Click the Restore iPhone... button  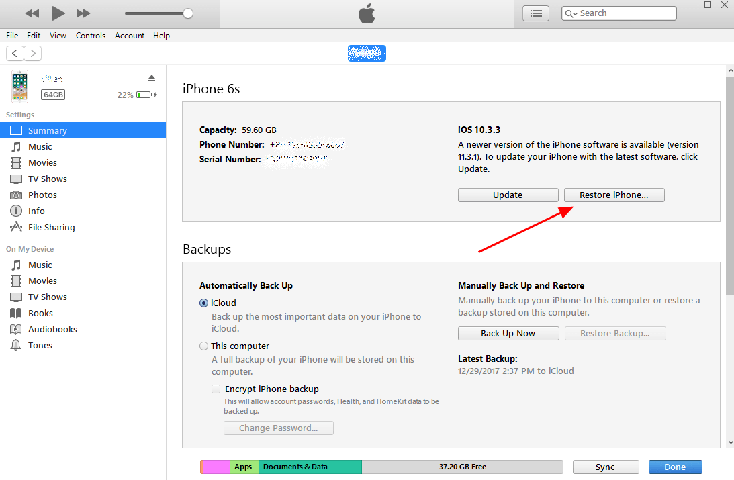pos(614,195)
